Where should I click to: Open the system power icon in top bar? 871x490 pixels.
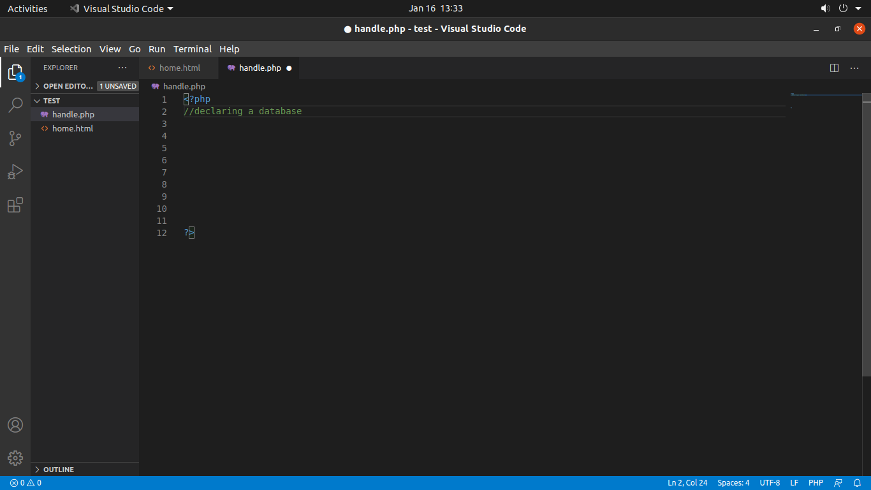click(843, 8)
